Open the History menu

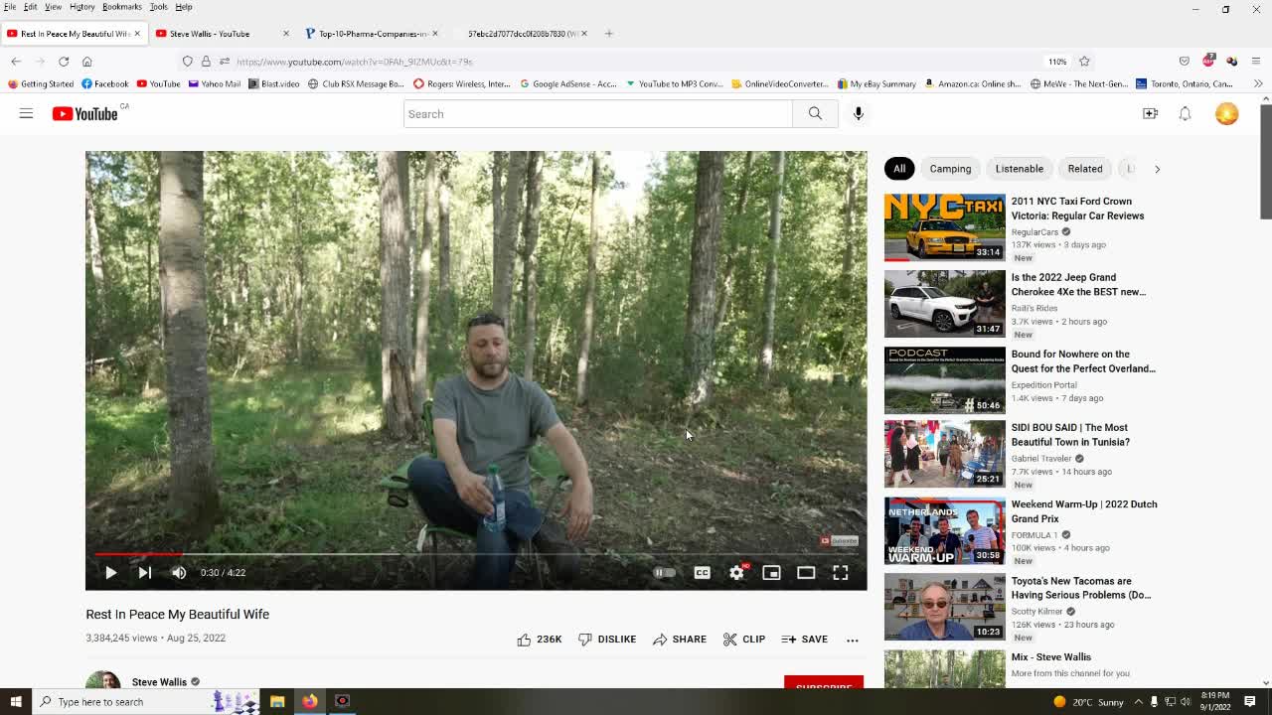point(82,7)
